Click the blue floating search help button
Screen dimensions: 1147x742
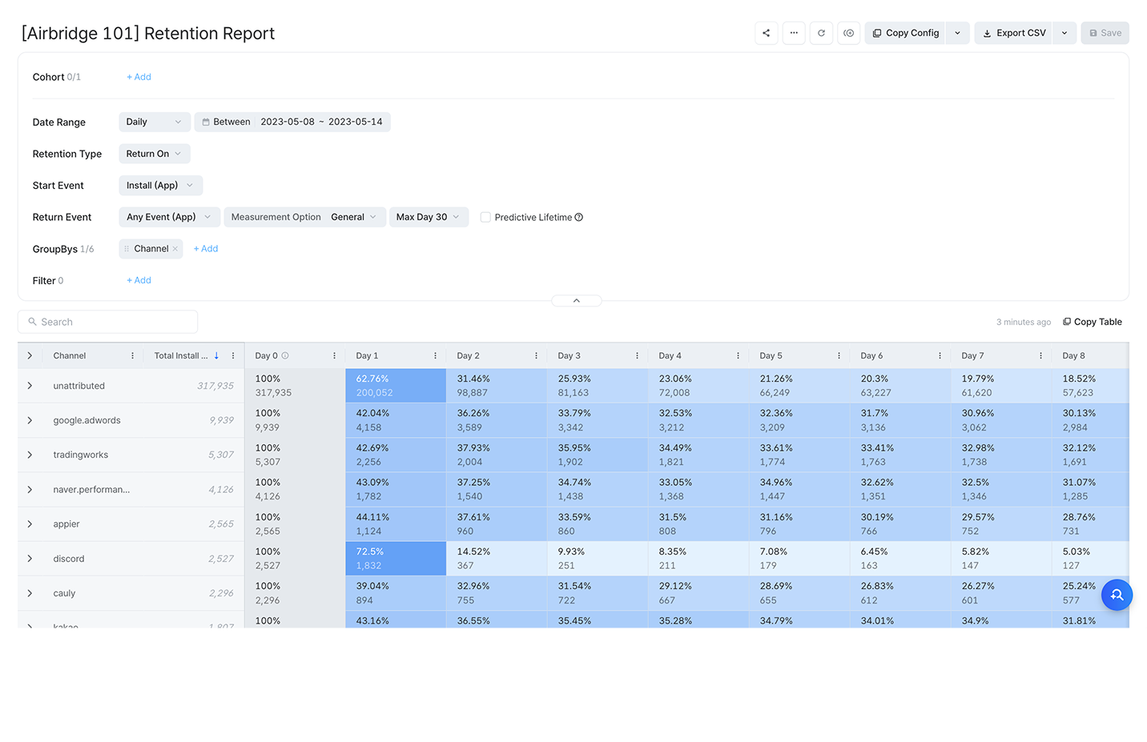tap(1117, 595)
